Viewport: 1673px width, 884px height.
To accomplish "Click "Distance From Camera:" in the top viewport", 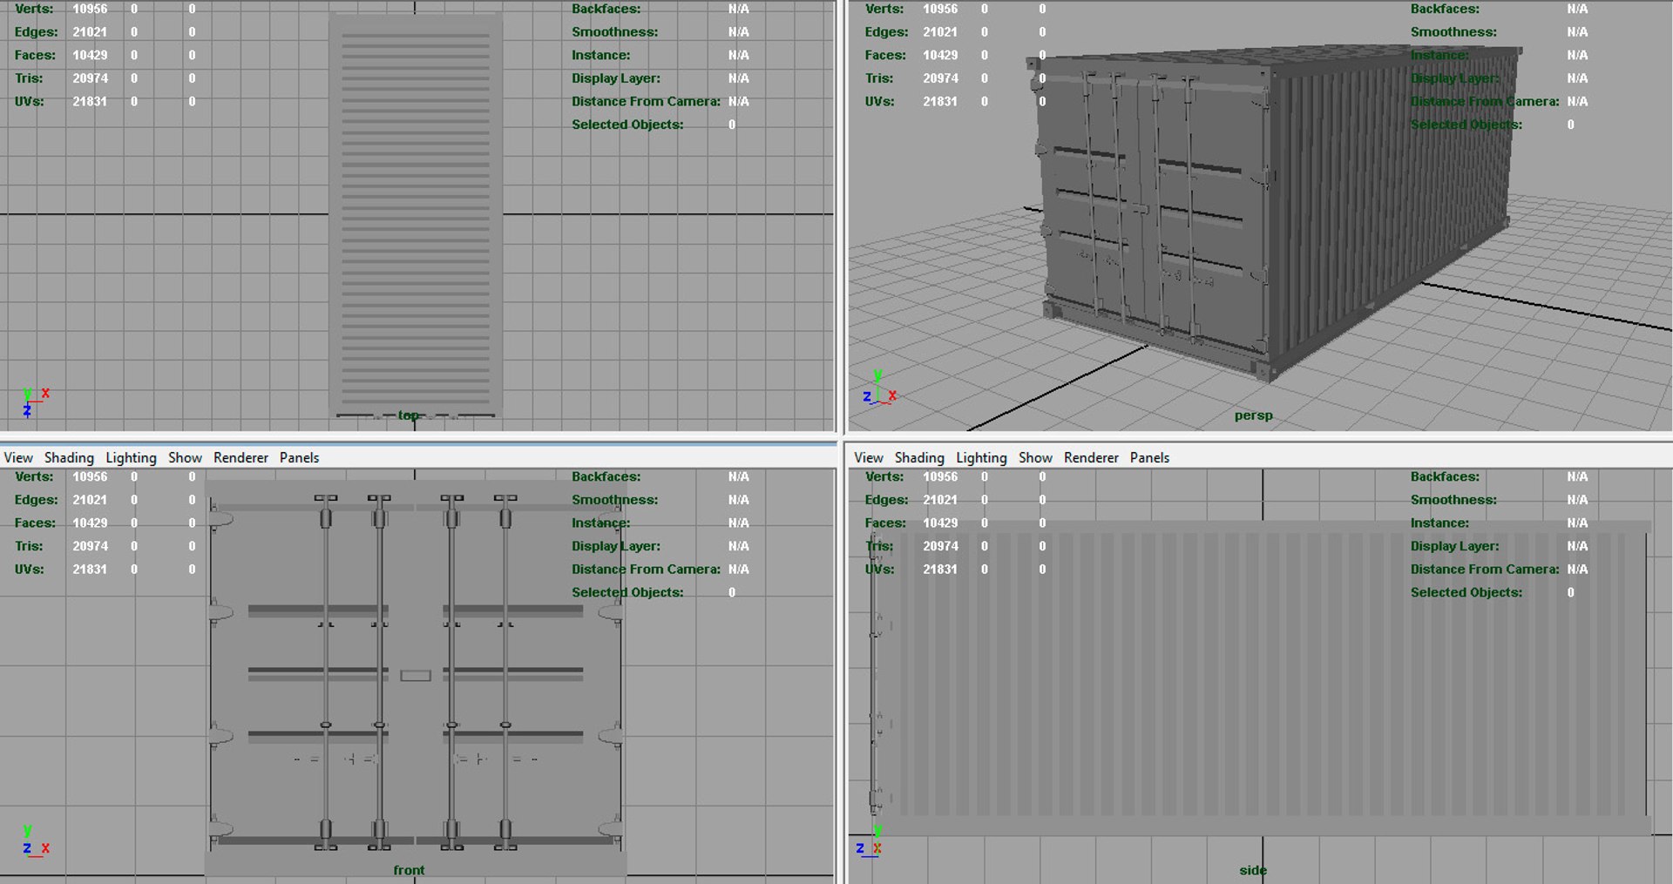I will click(646, 101).
